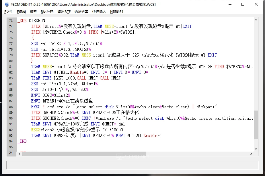Click "@PBAR1=40%正在清除磁盘" on line 87

(x=68, y=101)
